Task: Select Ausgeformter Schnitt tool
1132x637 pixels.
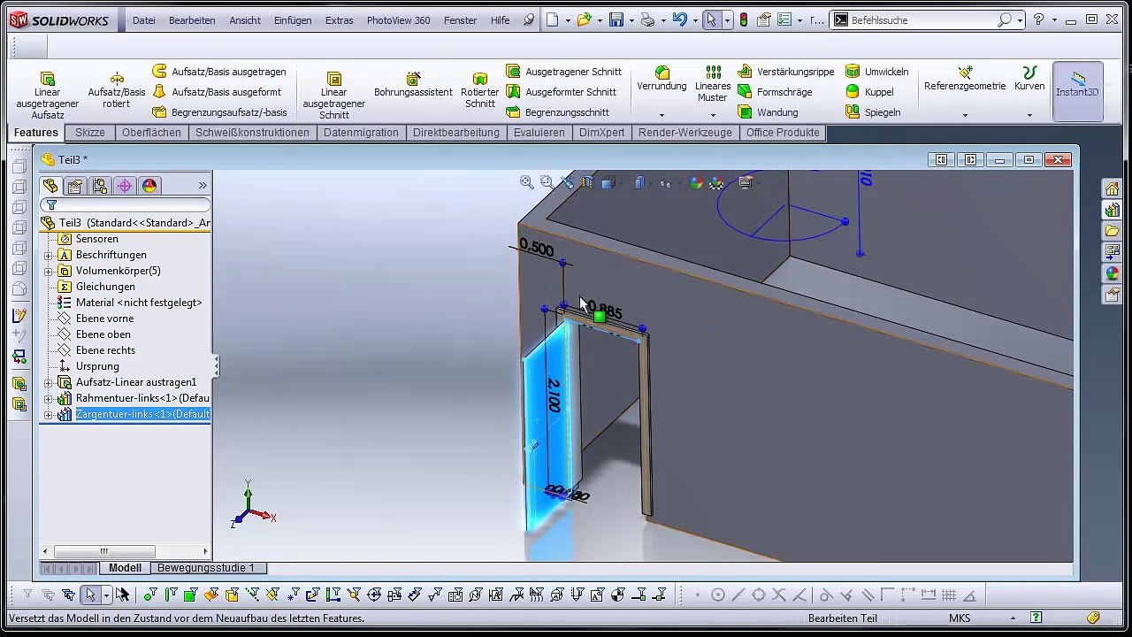Action: coord(561,92)
